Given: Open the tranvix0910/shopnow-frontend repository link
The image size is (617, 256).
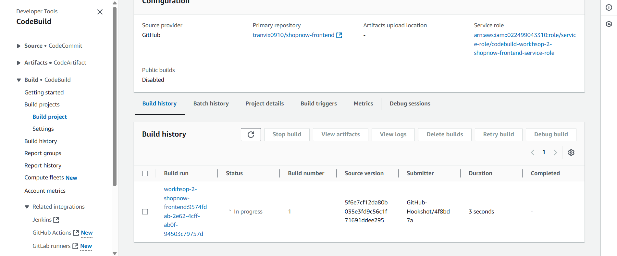Looking at the screenshot, I should (293, 35).
